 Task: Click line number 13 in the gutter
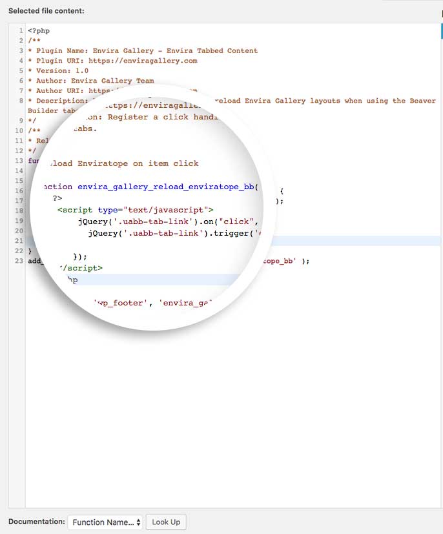19,161
